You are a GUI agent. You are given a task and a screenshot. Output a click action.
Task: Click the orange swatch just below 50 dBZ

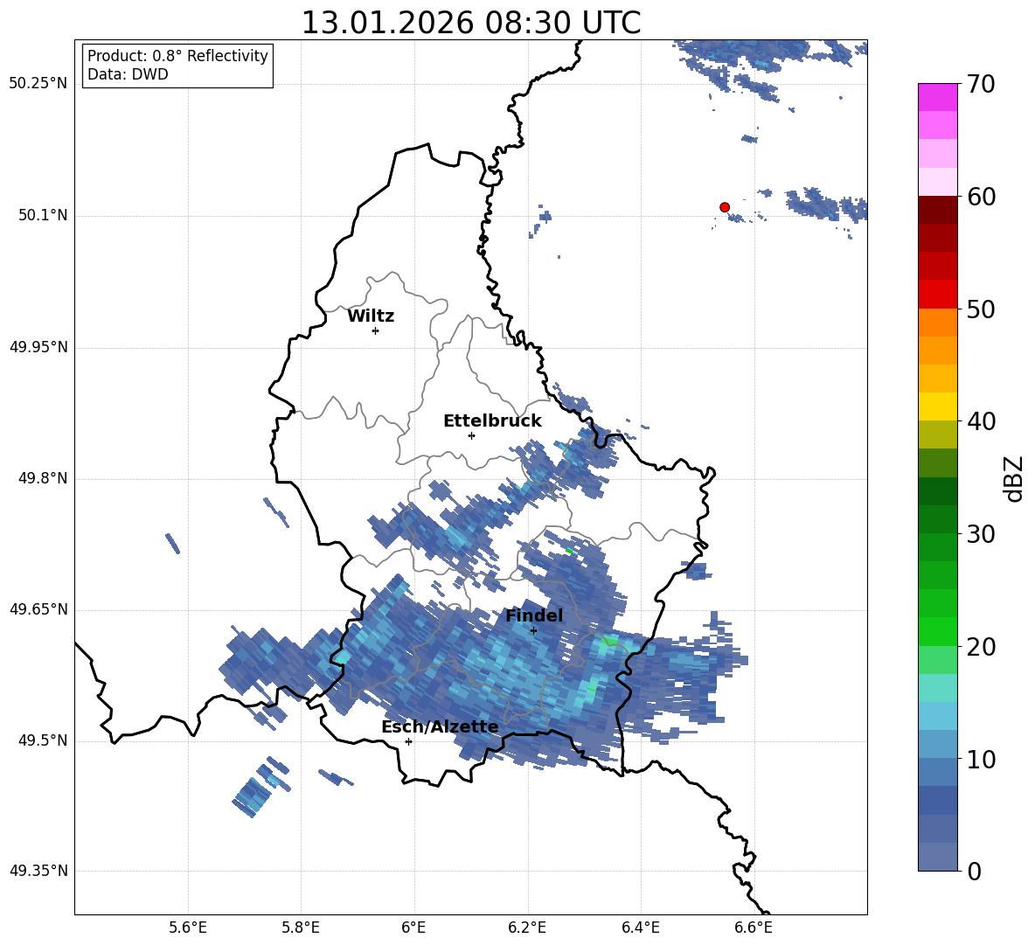937,323
